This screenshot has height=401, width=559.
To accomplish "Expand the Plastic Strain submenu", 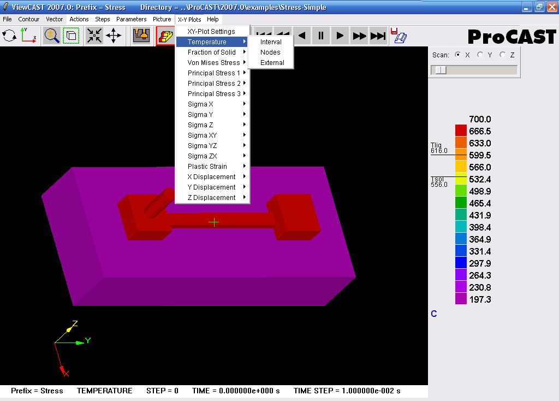I will [212, 166].
